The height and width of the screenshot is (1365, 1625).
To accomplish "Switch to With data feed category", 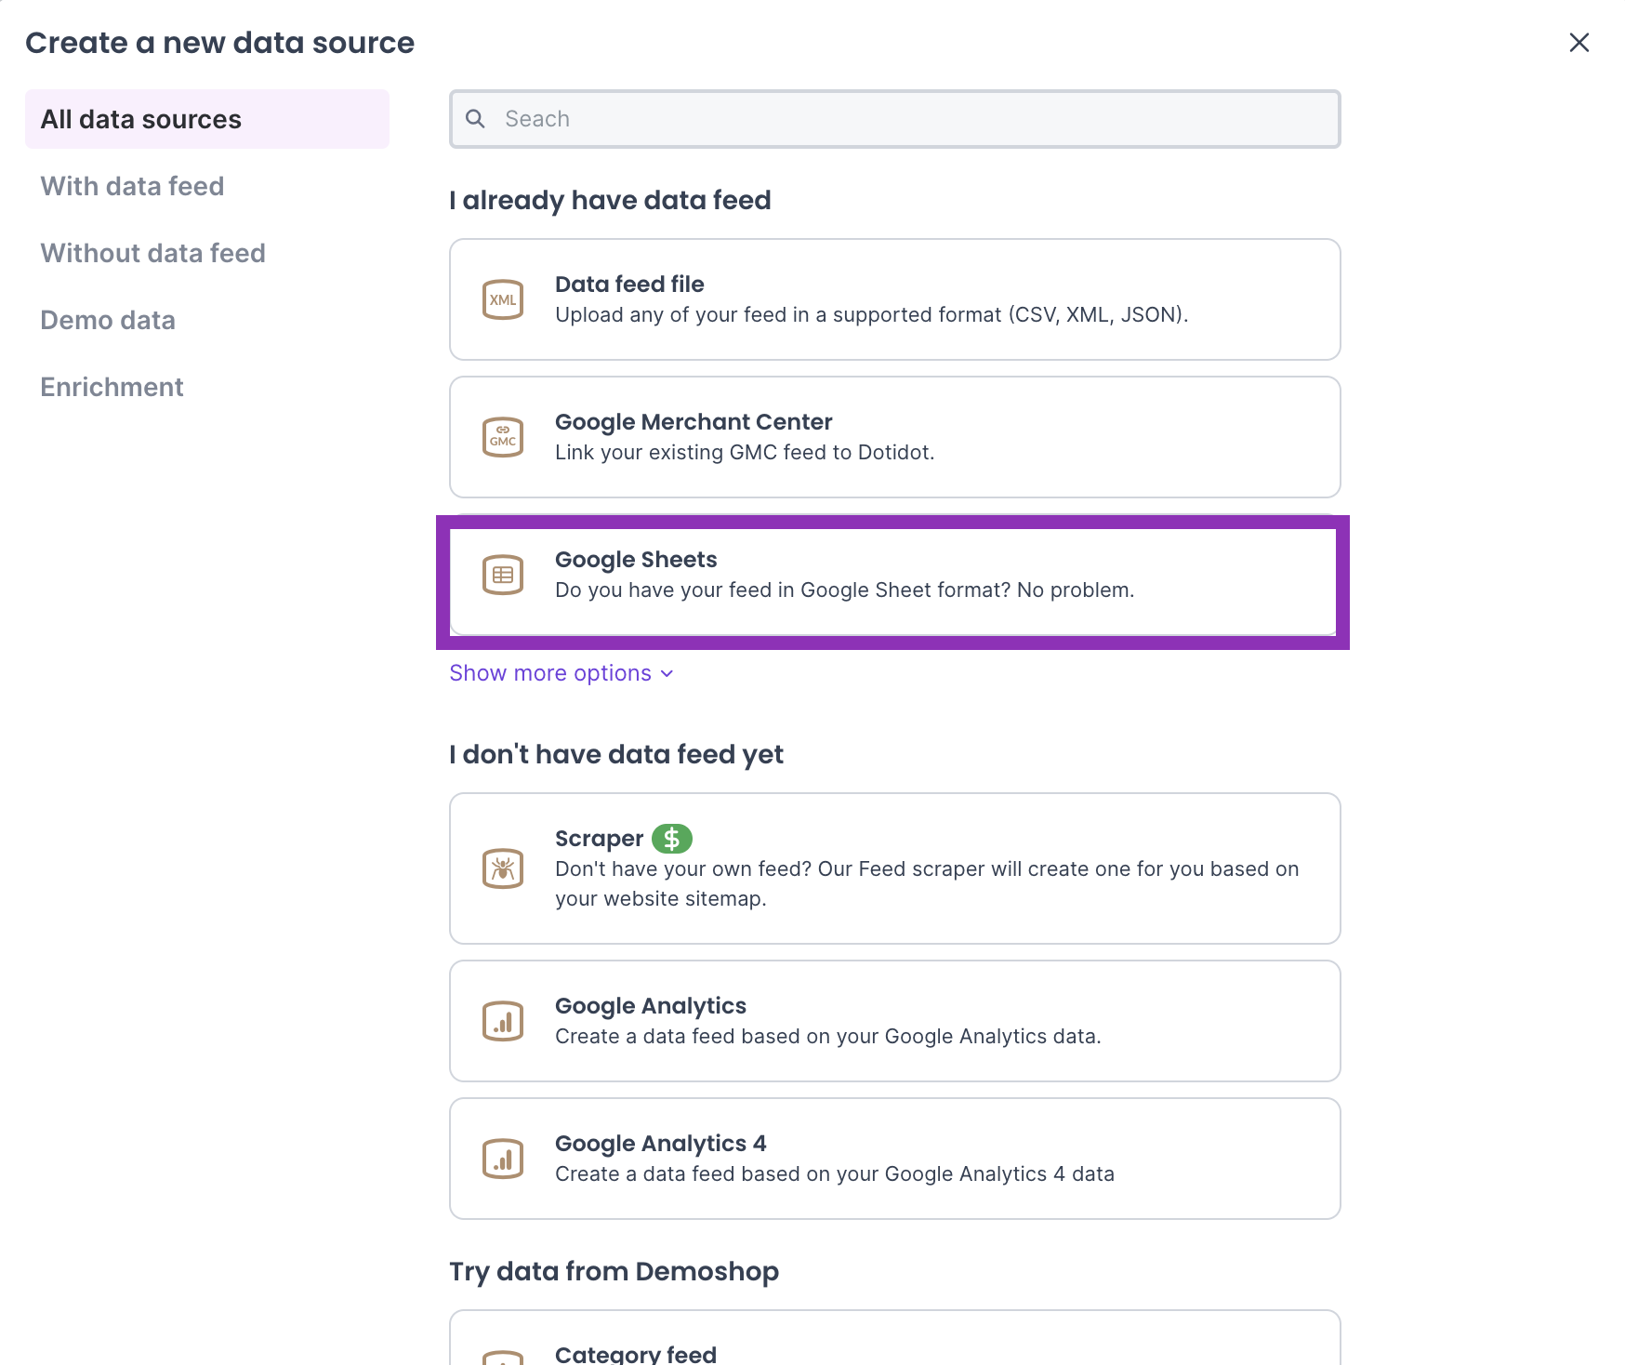I will [132, 186].
